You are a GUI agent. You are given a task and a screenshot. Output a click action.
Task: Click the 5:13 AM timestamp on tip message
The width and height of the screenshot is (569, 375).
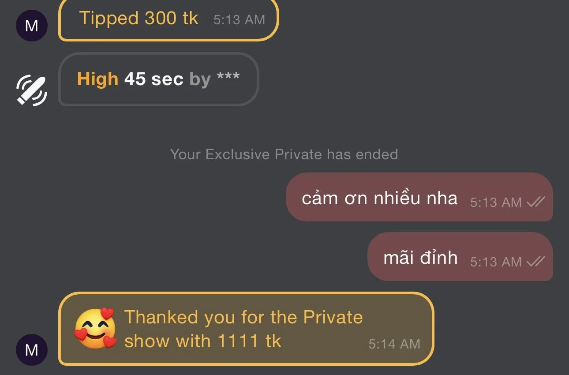tap(239, 20)
